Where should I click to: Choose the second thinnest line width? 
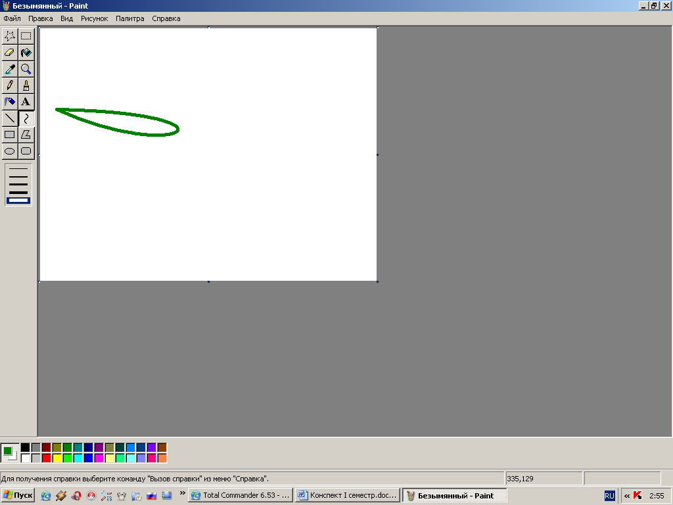point(18,176)
